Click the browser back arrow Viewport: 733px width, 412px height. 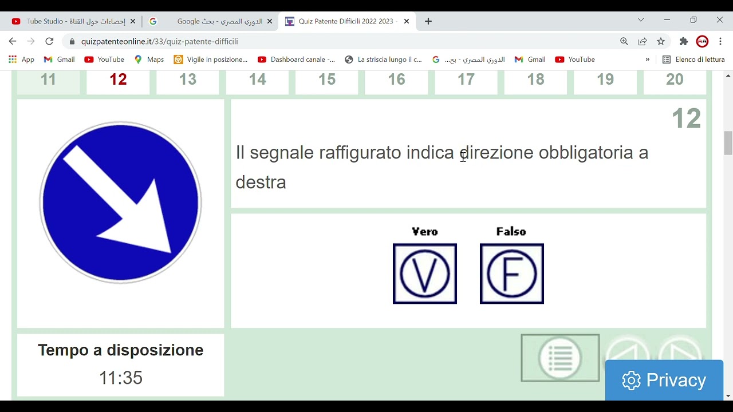point(13,41)
